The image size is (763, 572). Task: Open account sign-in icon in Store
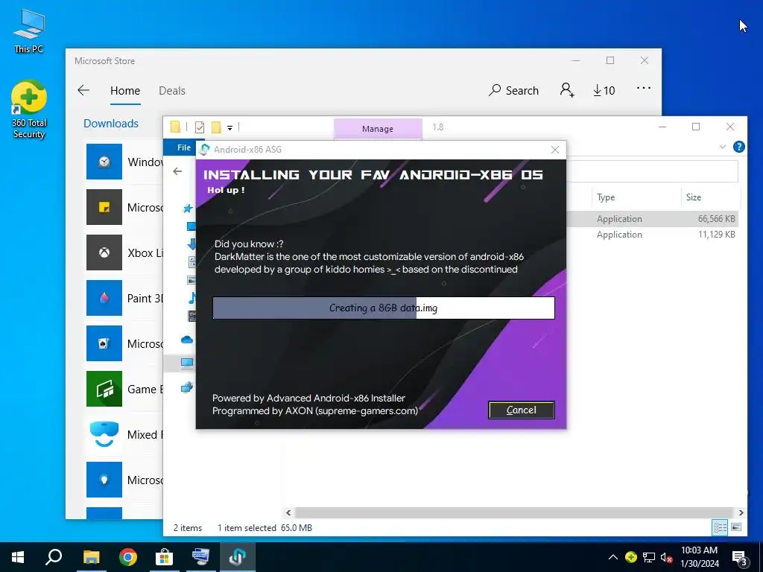coord(567,90)
